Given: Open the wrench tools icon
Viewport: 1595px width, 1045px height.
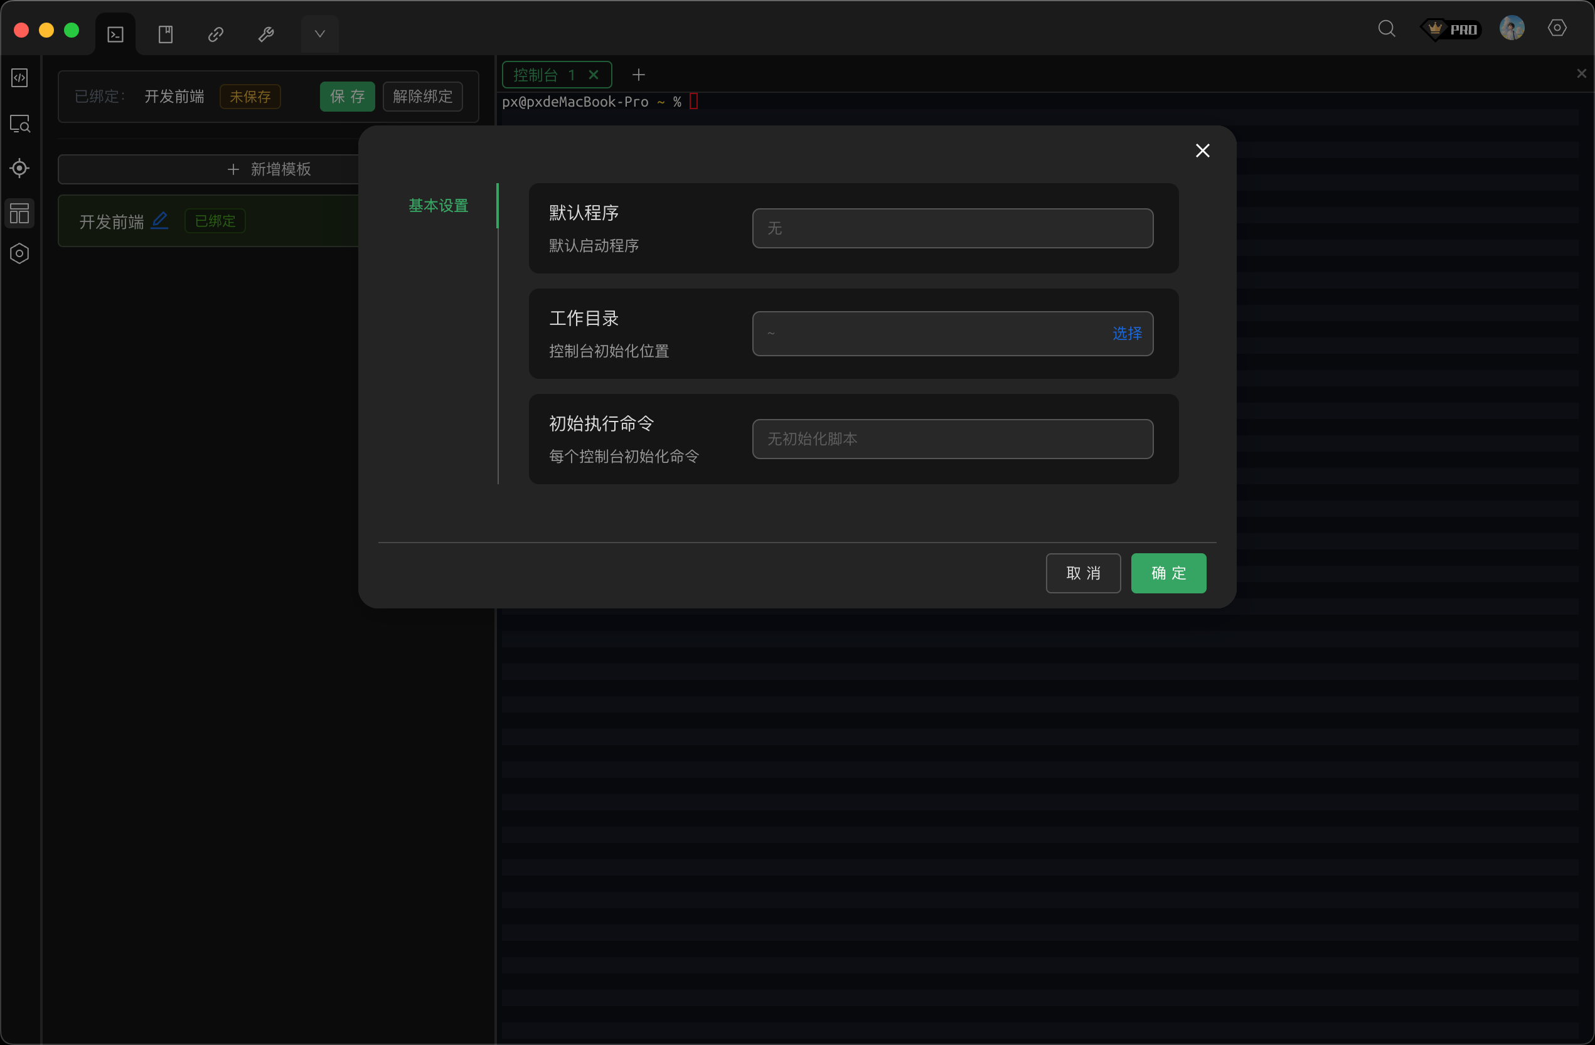Looking at the screenshot, I should pyautogui.click(x=266, y=34).
